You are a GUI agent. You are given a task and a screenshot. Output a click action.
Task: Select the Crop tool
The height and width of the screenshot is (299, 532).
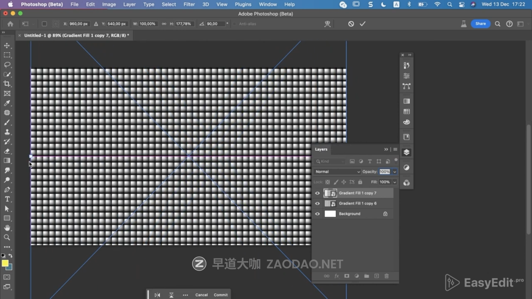7,84
